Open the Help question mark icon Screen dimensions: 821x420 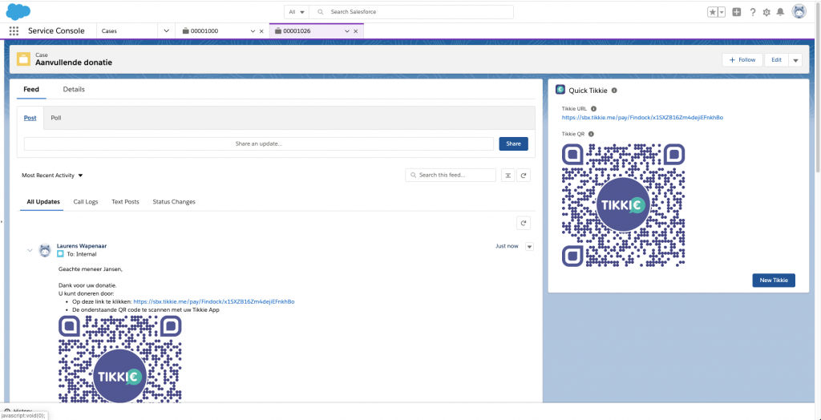pos(753,12)
